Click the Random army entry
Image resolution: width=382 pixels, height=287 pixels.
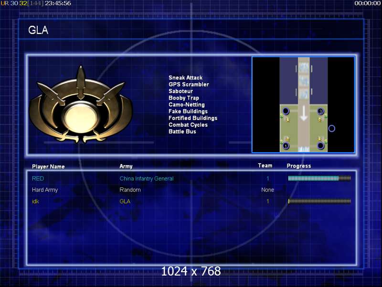tap(130, 190)
